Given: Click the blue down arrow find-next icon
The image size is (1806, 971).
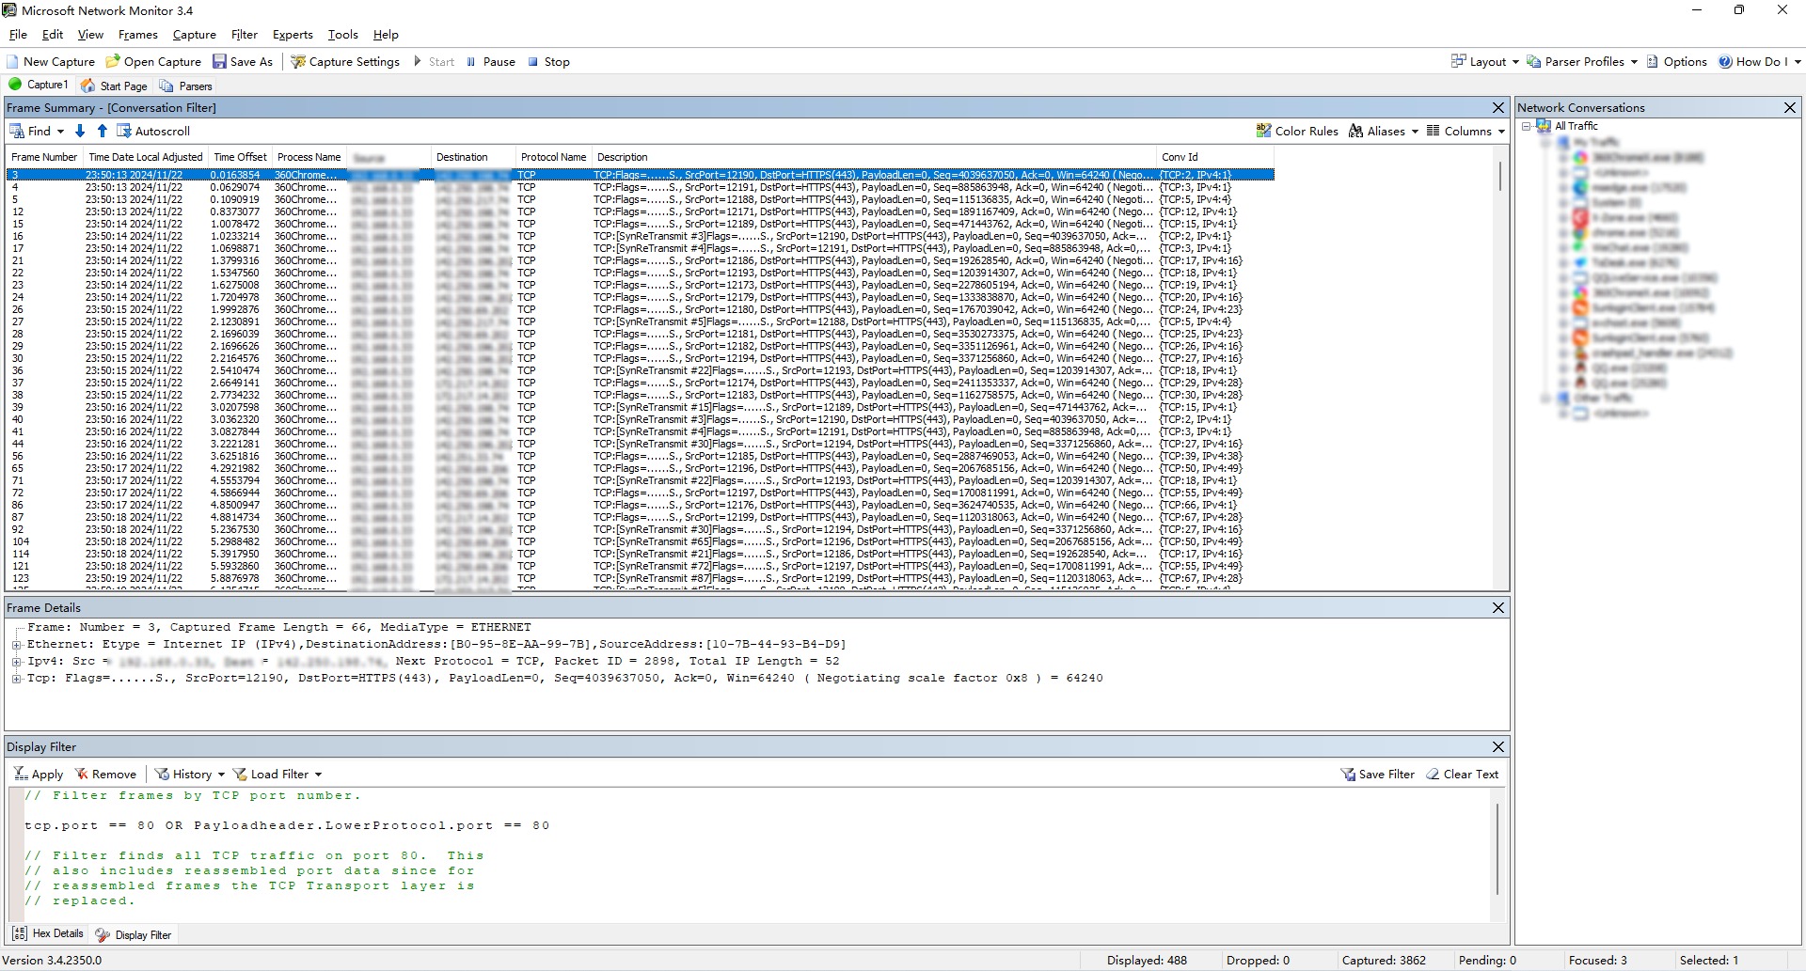Looking at the screenshot, I should pyautogui.click(x=80, y=132).
